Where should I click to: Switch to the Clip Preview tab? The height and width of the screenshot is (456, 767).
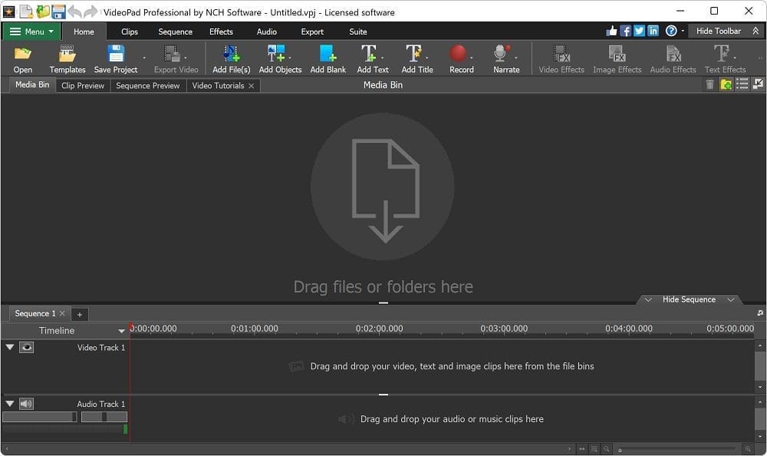click(83, 86)
